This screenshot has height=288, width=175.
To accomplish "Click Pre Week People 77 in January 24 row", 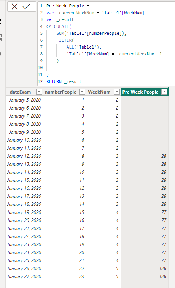I will [x=145, y=252].
